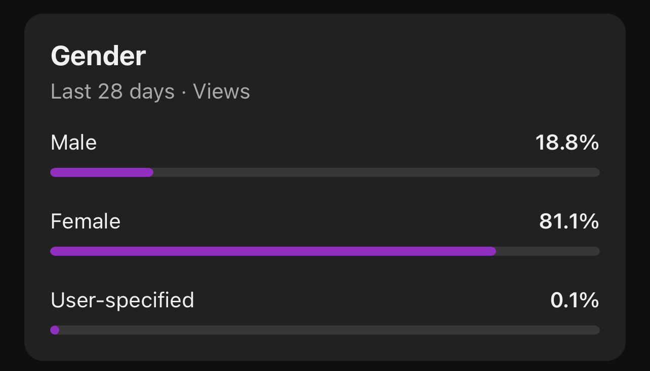The height and width of the screenshot is (371, 650).
Task: Click the grey unfilled Male bar track
Action: [375, 172]
